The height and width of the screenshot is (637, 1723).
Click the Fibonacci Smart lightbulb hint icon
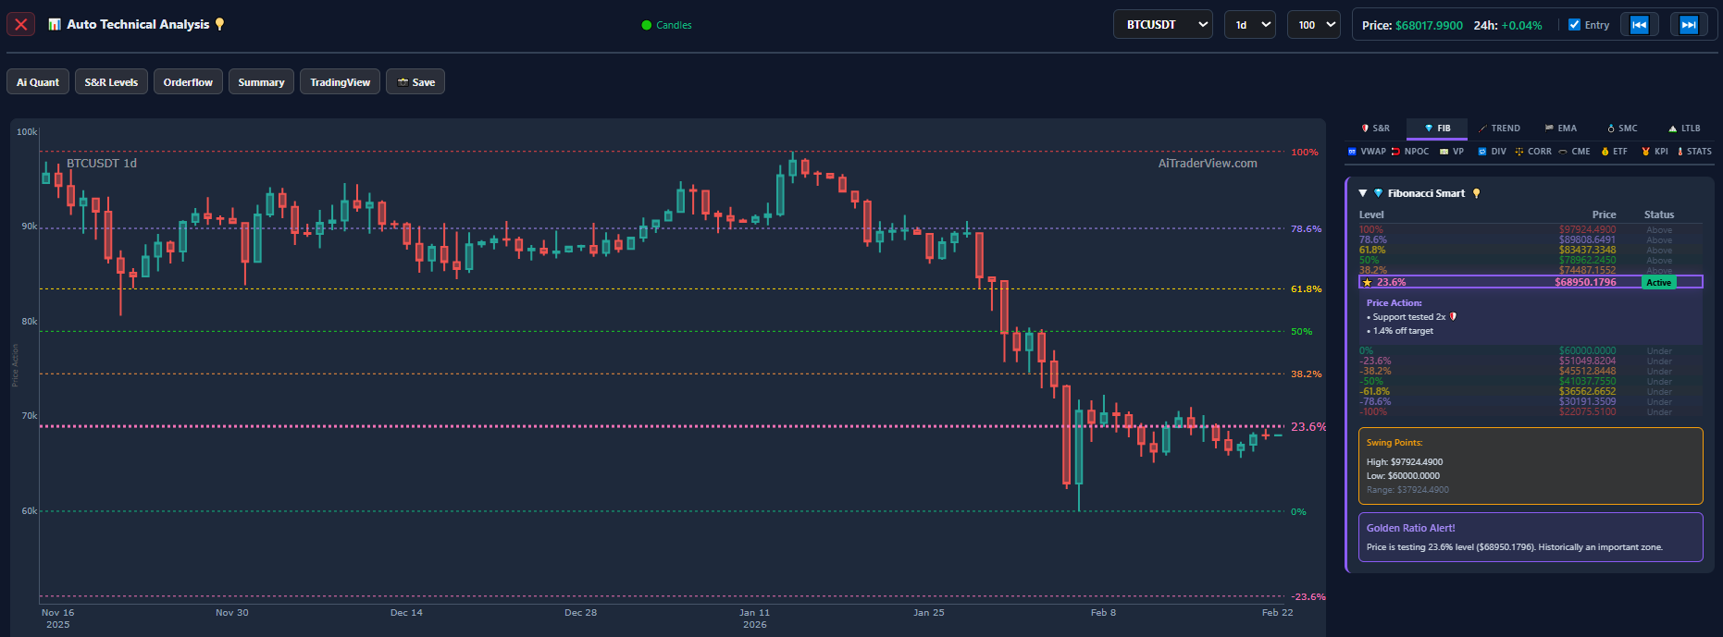pyautogui.click(x=1477, y=193)
